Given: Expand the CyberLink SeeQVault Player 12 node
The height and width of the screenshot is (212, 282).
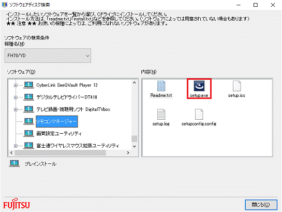Looking at the screenshot, I should pyautogui.click(x=16, y=85).
